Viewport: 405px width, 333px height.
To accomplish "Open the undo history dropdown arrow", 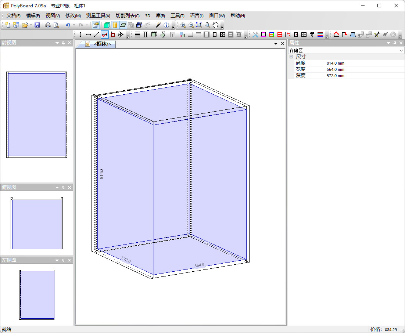I will 74,25.
